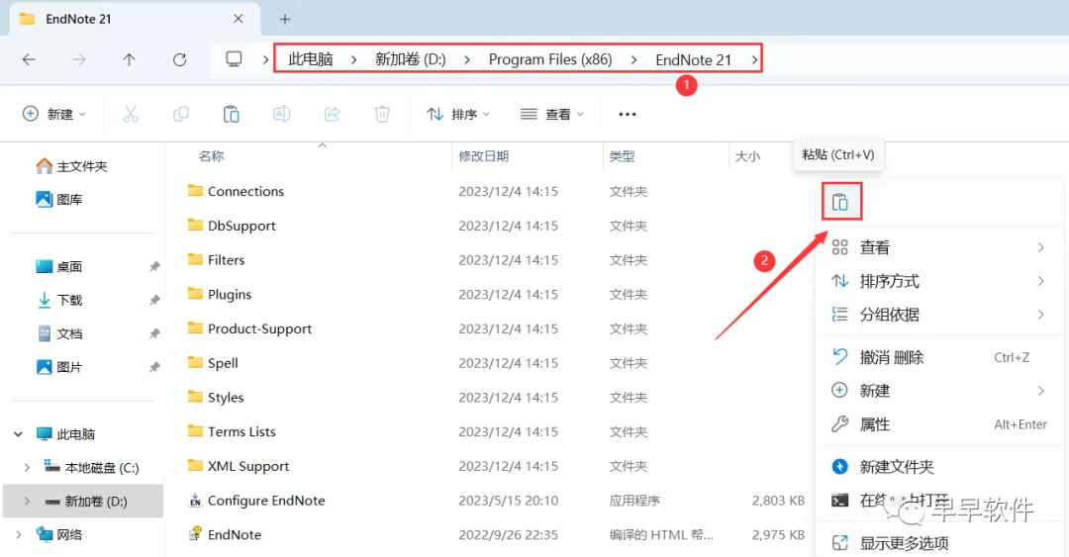Image resolution: width=1069 pixels, height=557 pixels.
Task: Expand chevron after 此电脑 in address bar
Action: click(x=353, y=60)
